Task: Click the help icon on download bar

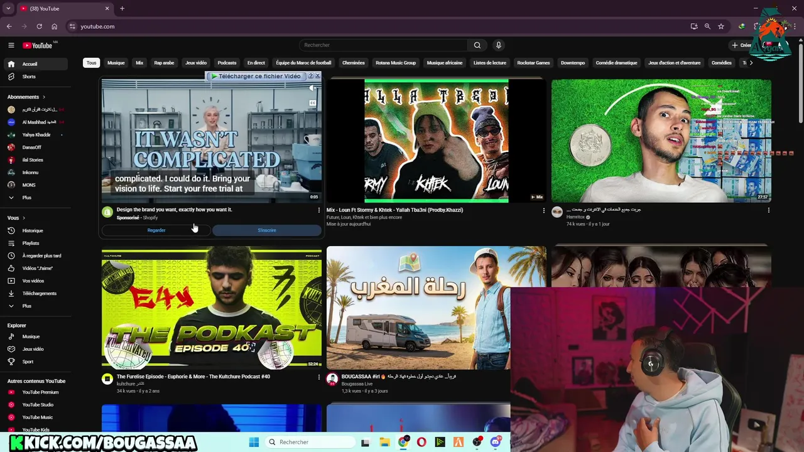Action: (310, 76)
